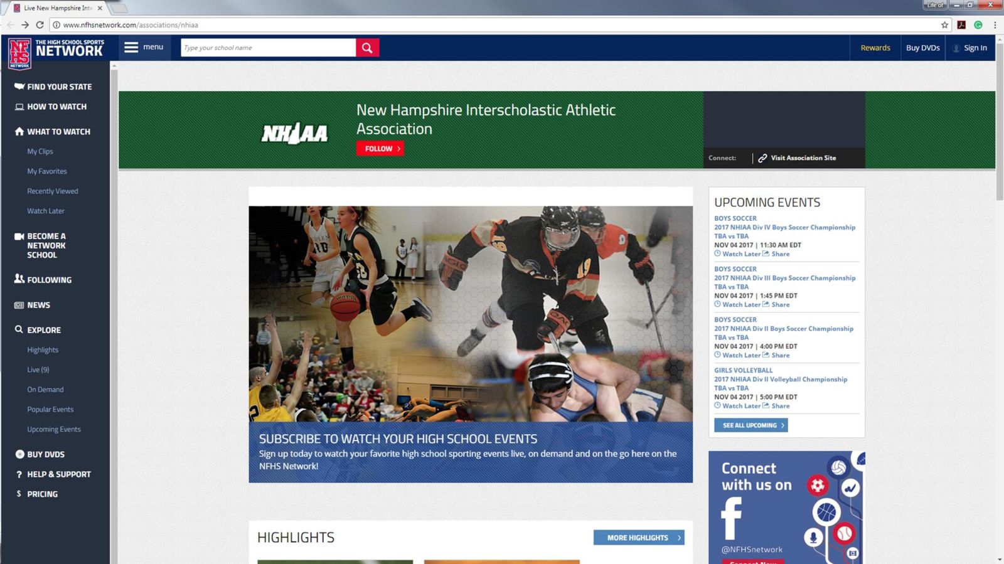The image size is (1004, 564).
Task: Open Watch Later in sidebar
Action: tap(46, 211)
